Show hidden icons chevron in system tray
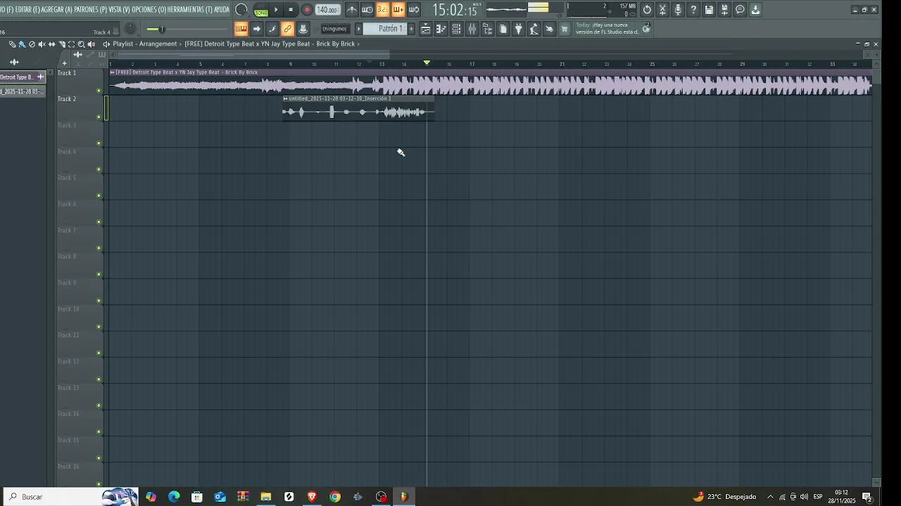Screen dimensions: 901x506 (770, 497)
